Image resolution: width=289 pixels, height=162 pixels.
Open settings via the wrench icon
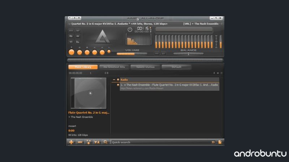tap(74, 18)
